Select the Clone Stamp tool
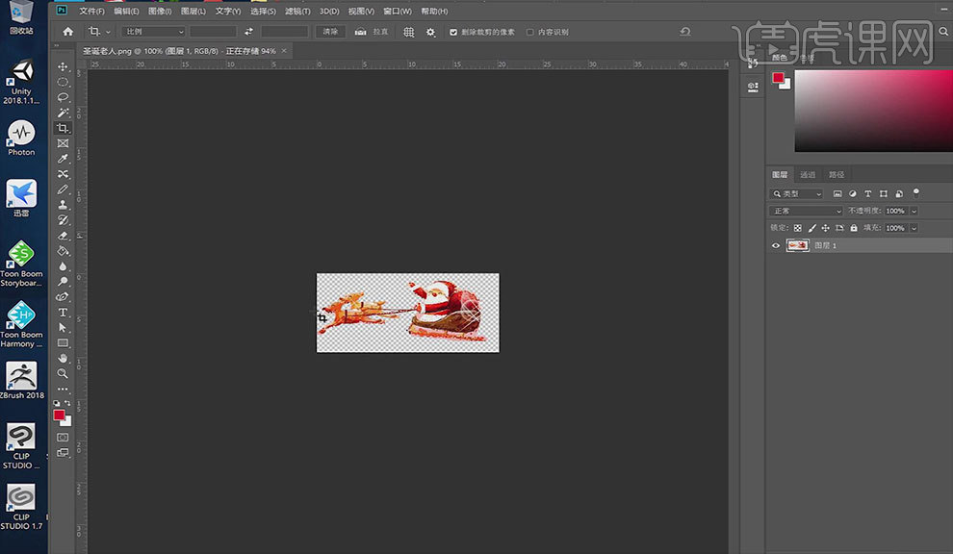Image resolution: width=953 pixels, height=554 pixels. point(63,205)
